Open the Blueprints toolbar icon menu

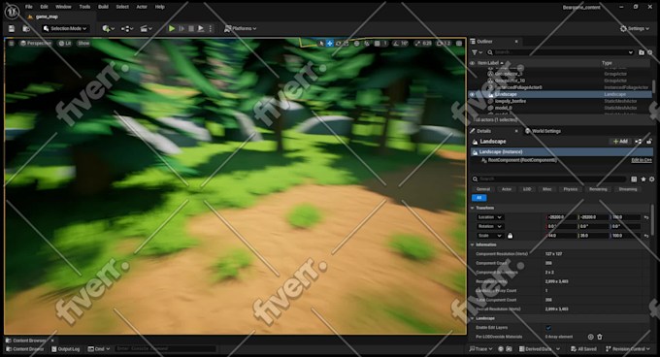tap(127, 28)
